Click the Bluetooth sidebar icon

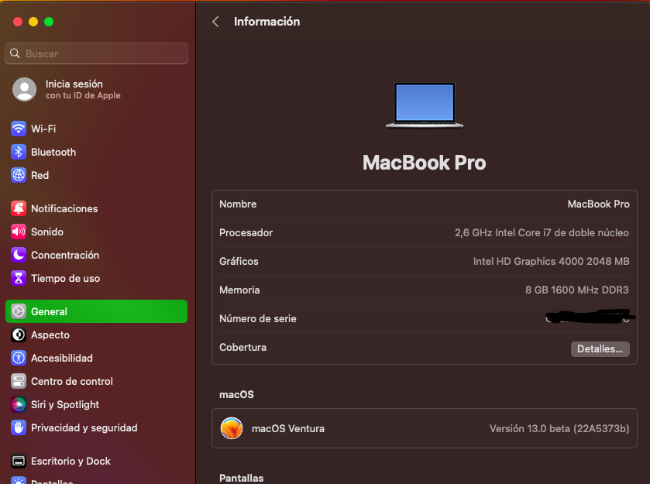(x=19, y=152)
